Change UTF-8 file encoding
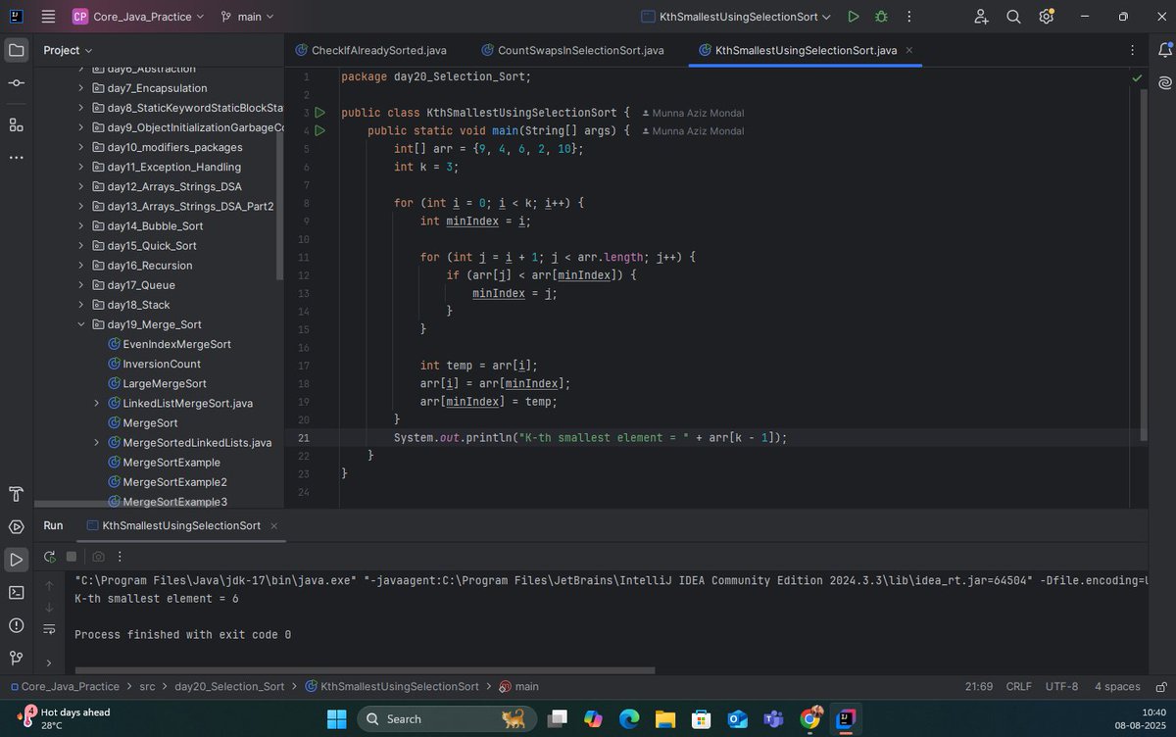 click(x=1061, y=686)
